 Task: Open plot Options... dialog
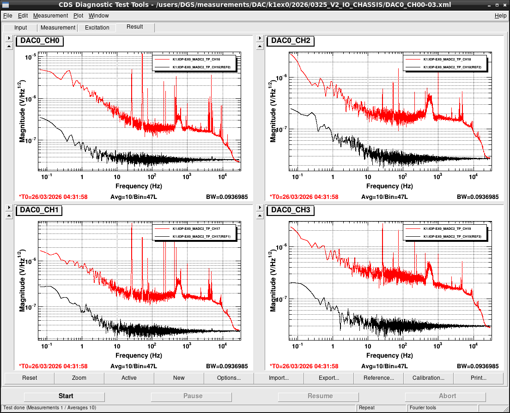[x=229, y=378]
